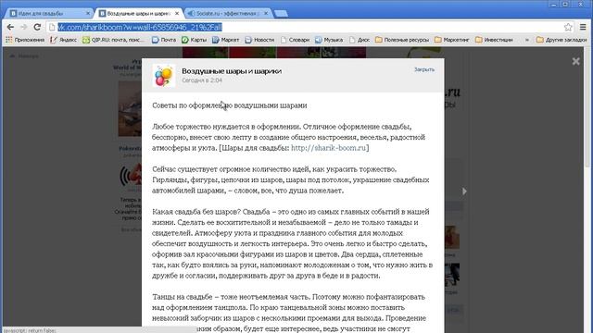
Task: Open the Словари bookmark
Action: tap(295, 40)
